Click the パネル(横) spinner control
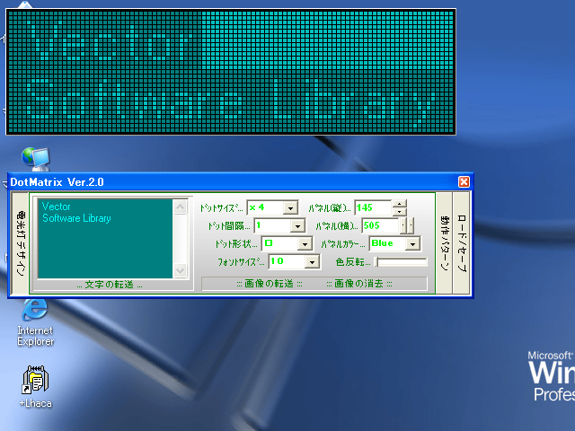Viewport: 575px width, 431px height. pyautogui.click(x=407, y=225)
